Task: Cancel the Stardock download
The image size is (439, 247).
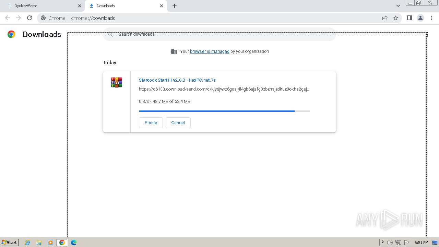Action: (x=178, y=123)
